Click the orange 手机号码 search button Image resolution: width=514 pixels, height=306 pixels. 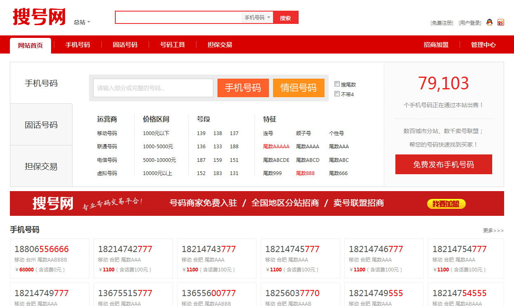(243, 88)
